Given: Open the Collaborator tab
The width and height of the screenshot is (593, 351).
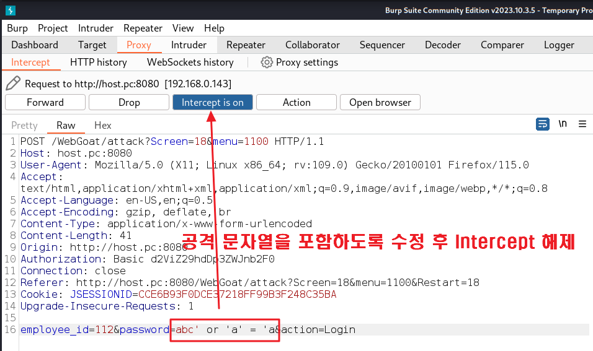Looking at the screenshot, I should 313,45.
